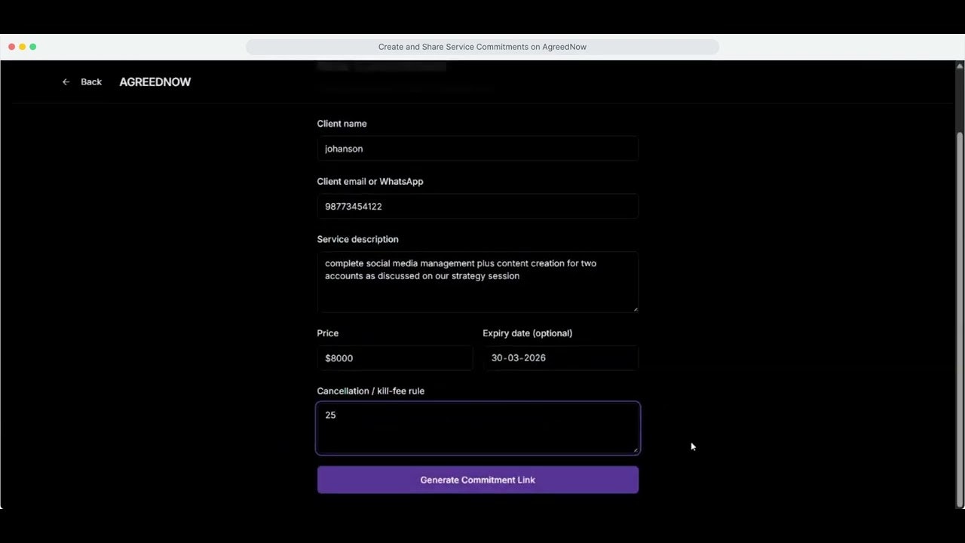Select the Client name field containing johanson

pos(477,149)
